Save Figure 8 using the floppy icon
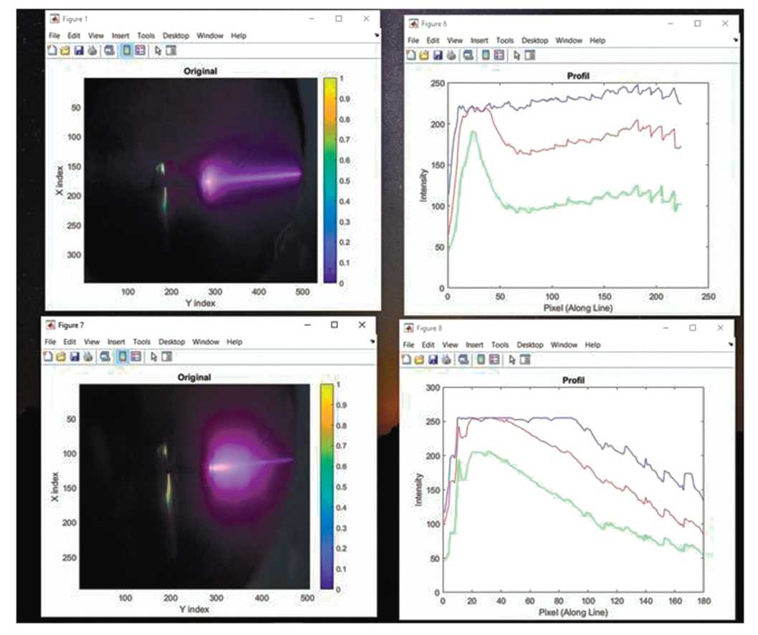The image size is (758, 635). 433,359
